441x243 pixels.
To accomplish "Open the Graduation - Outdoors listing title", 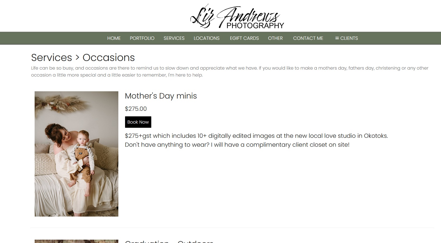I will click(169, 241).
